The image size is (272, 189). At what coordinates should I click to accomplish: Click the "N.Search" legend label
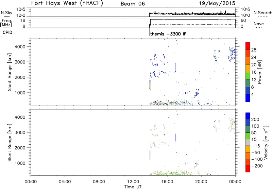point(262,13)
